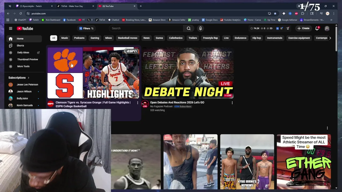Open the AdBlock Plus extension icon
This screenshot has height=192, width=342.
point(296,13)
